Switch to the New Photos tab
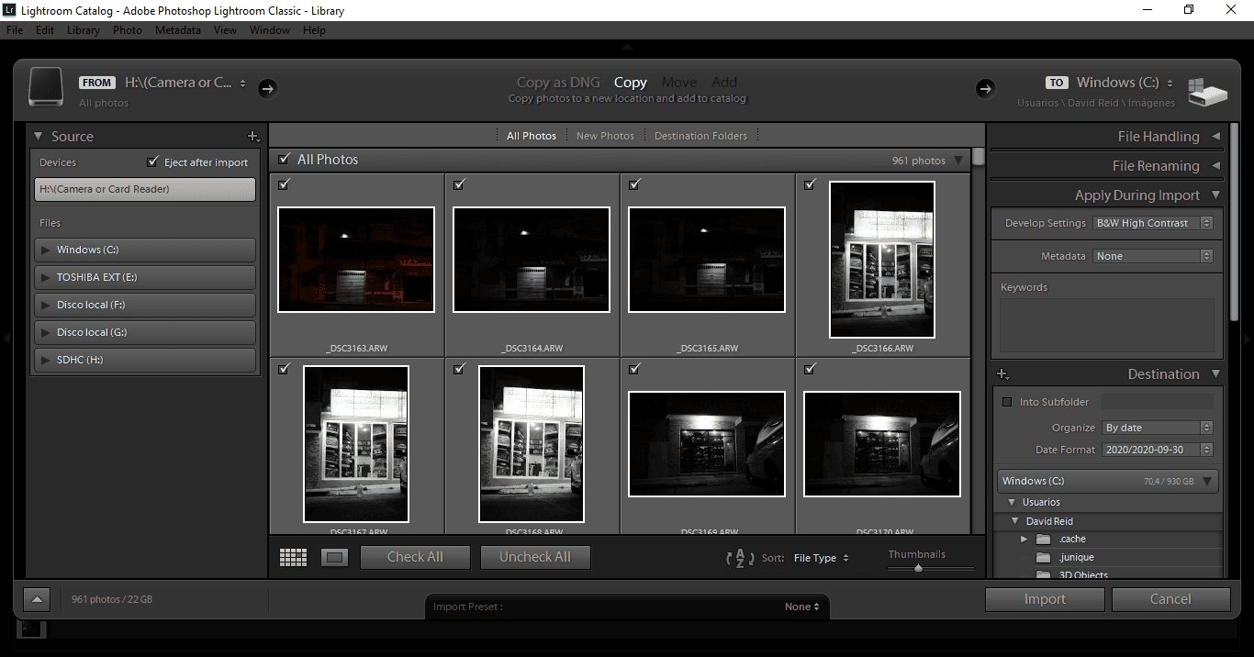 605,136
